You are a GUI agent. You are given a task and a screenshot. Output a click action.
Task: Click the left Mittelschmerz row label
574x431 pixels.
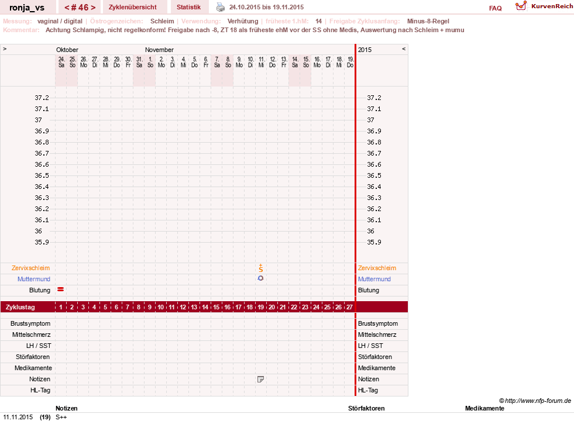[31, 335]
